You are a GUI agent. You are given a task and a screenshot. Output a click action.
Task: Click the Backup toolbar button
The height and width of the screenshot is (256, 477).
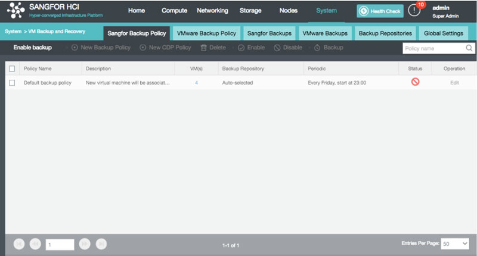click(x=329, y=48)
